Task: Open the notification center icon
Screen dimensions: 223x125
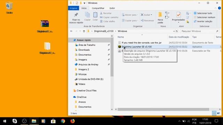Action: point(216,121)
